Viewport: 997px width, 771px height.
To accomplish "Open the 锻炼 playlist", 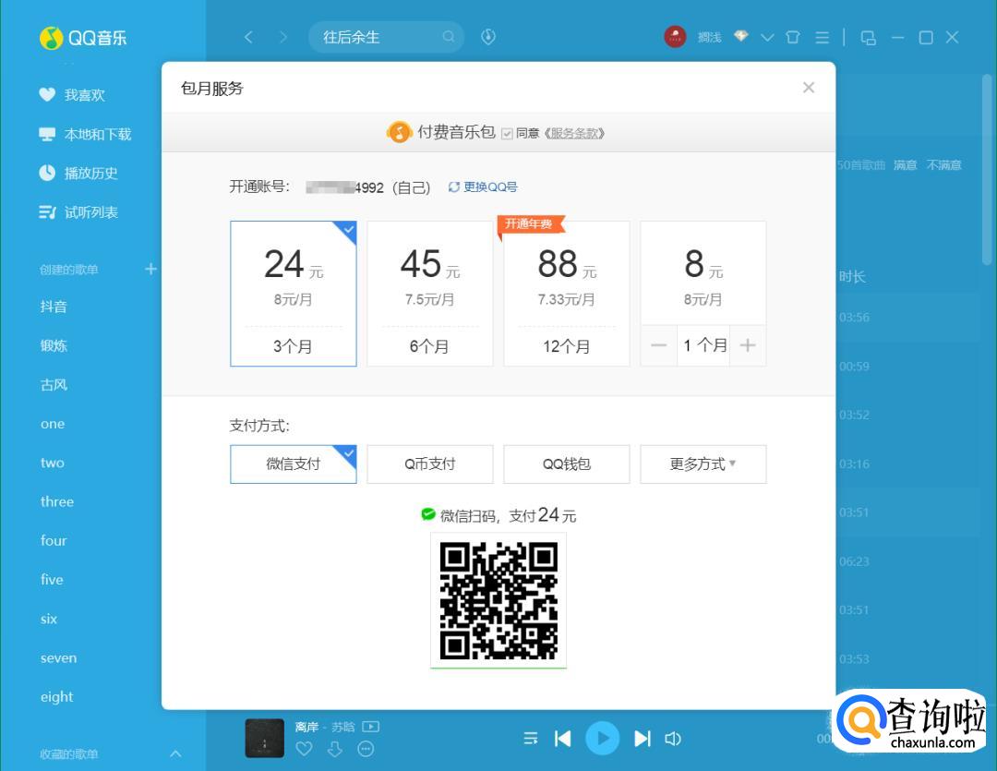I will [54, 345].
